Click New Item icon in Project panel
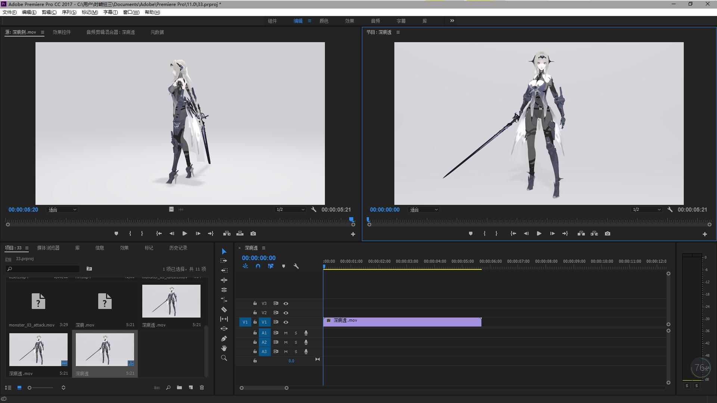This screenshot has height=403, width=717. pyautogui.click(x=191, y=388)
